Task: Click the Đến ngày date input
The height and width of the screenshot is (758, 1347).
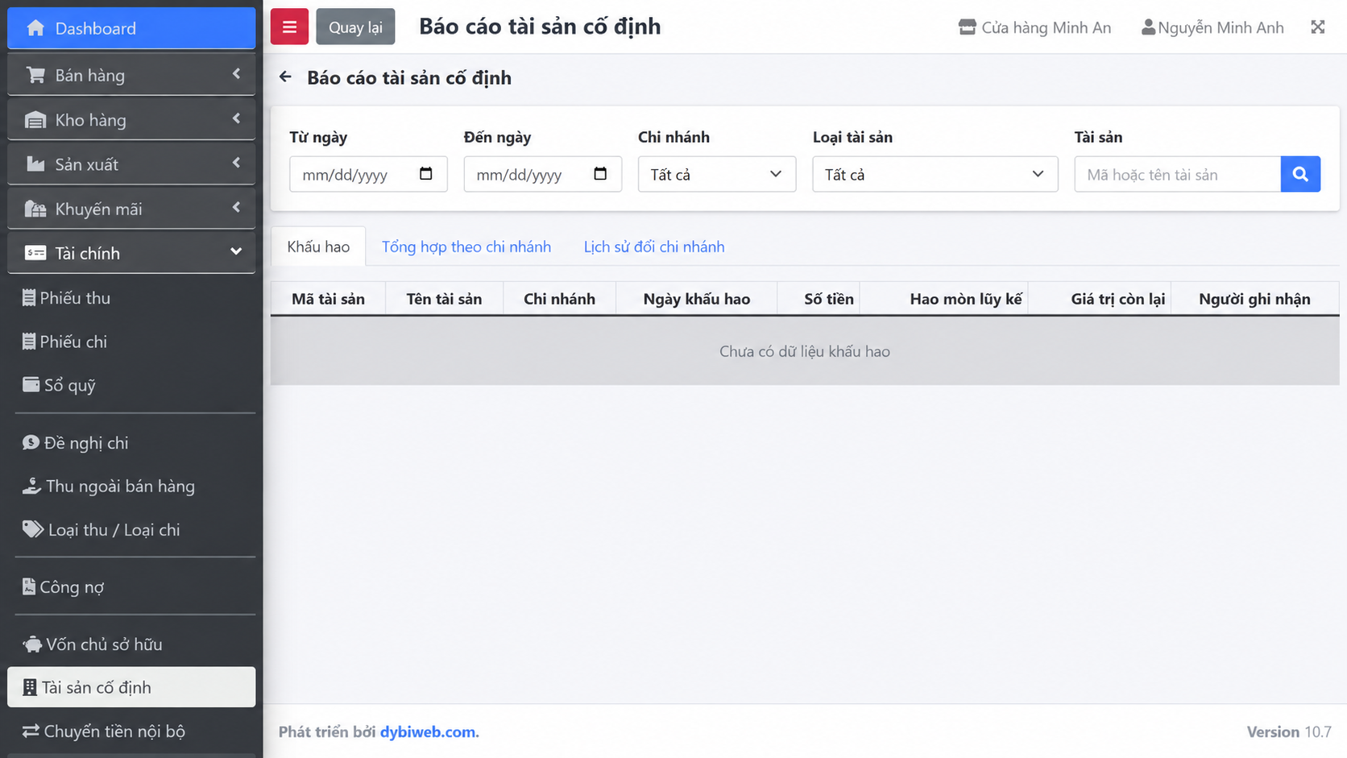Action: [x=542, y=174]
